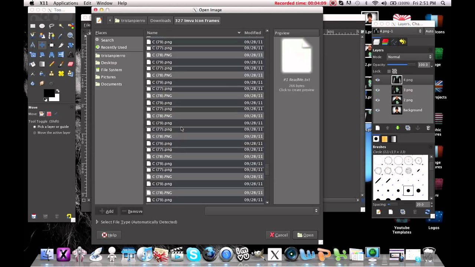Image resolution: width=475 pixels, height=267 pixels.
Task: Open the Help menu in menu bar
Action: pyautogui.click(x=122, y=3)
